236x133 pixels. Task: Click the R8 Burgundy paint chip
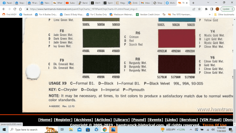click(x=177, y=64)
